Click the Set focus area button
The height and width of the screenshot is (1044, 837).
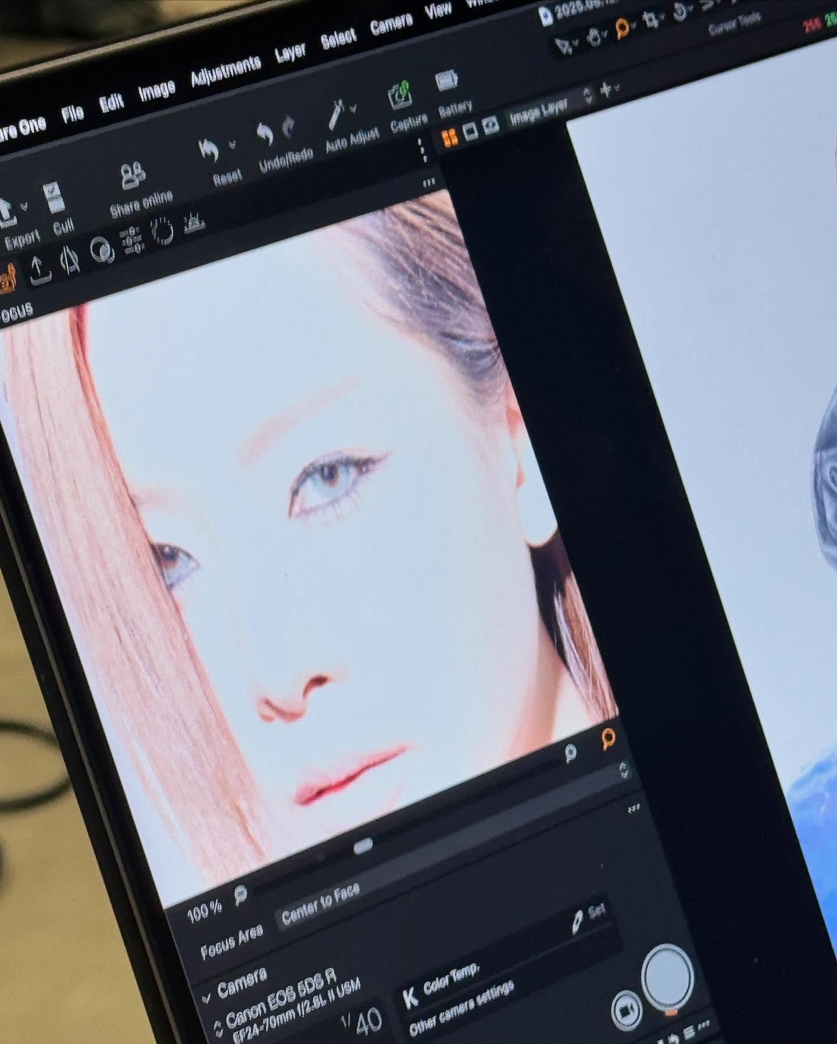(589, 918)
